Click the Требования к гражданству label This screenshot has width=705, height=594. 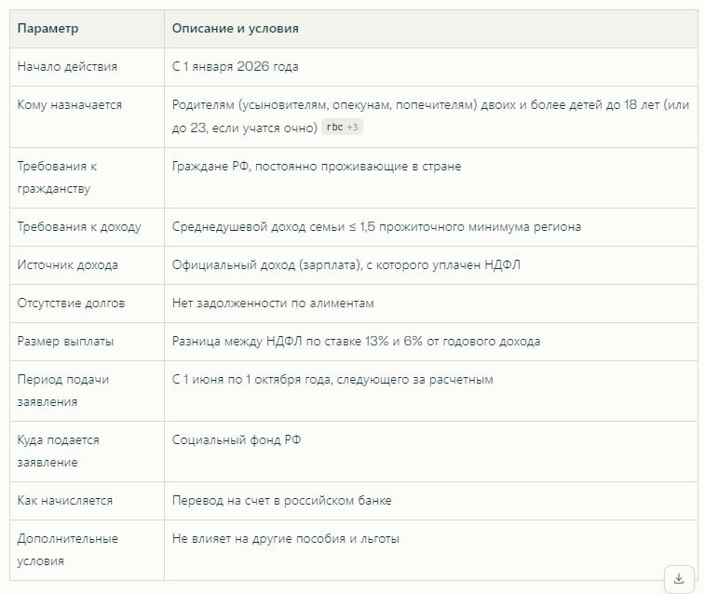(58, 177)
